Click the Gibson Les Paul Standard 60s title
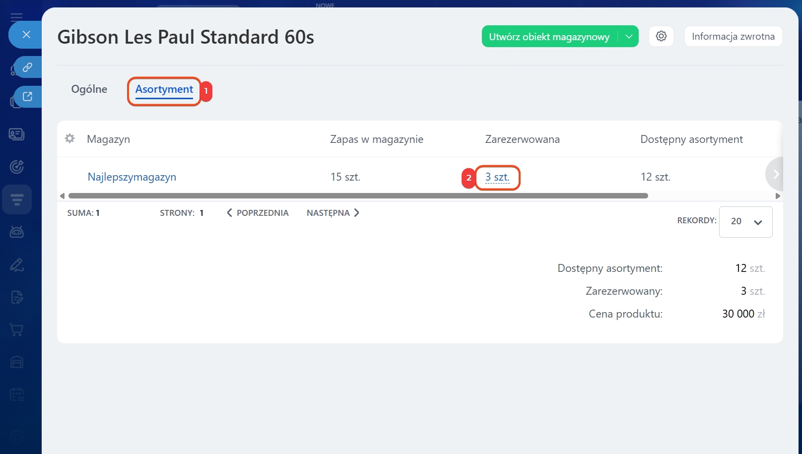 point(186,37)
